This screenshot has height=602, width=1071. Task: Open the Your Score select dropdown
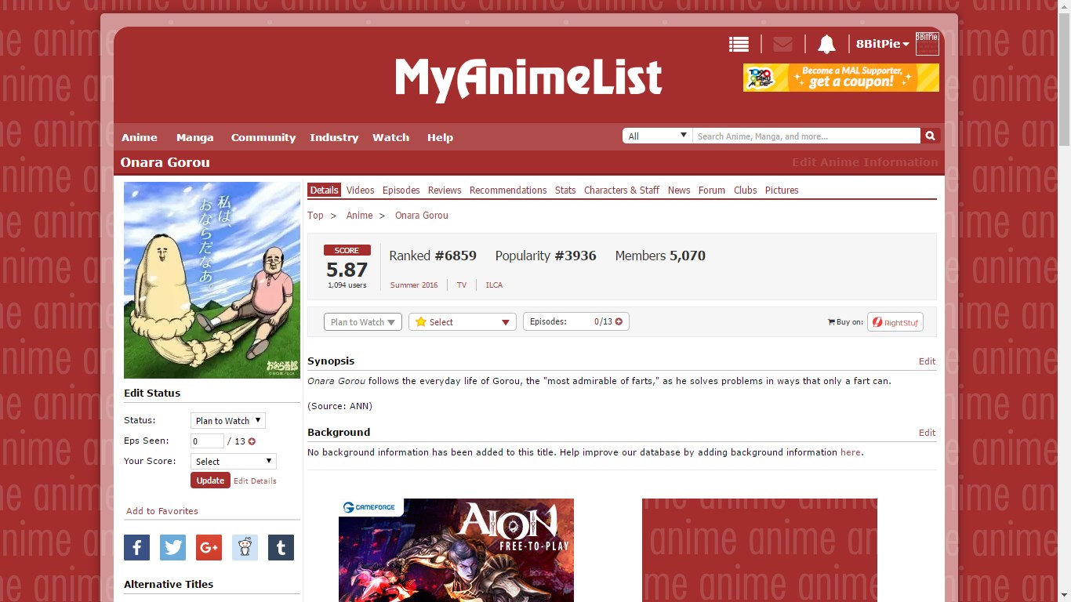pyautogui.click(x=233, y=461)
